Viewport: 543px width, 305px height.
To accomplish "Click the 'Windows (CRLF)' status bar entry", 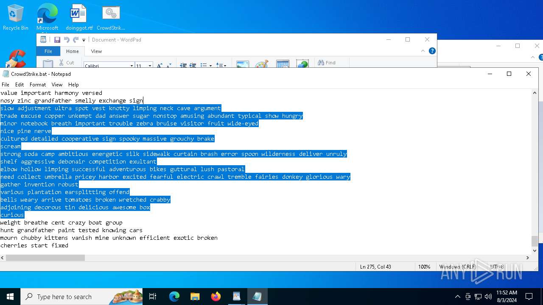I will point(458,267).
